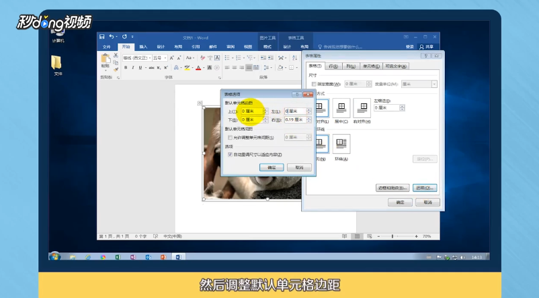Click the Increase Indent icon
The height and width of the screenshot is (298, 539).
pyautogui.click(x=271, y=58)
